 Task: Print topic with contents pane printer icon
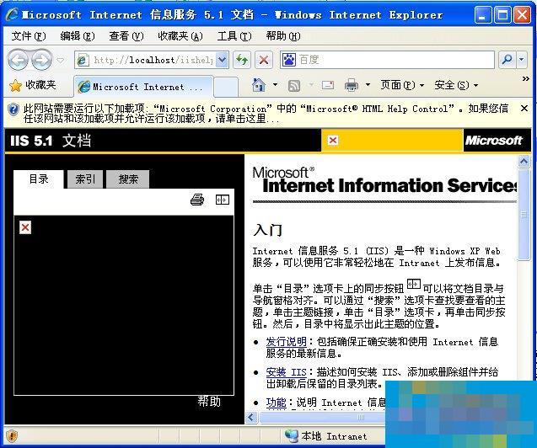point(197,200)
